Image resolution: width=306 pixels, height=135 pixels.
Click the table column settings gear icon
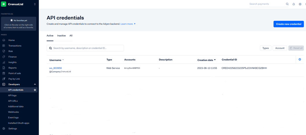[300, 60]
